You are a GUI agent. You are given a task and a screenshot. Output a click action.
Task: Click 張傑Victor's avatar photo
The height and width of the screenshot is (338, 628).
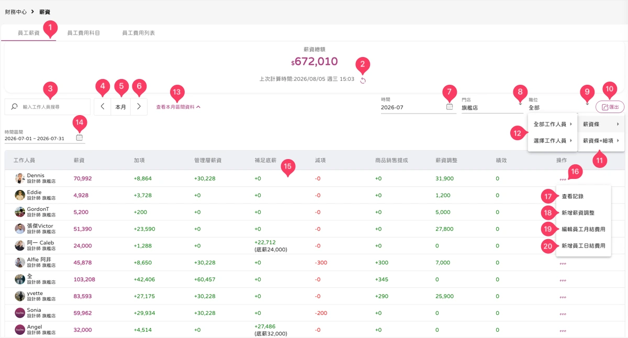pos(20,229)
